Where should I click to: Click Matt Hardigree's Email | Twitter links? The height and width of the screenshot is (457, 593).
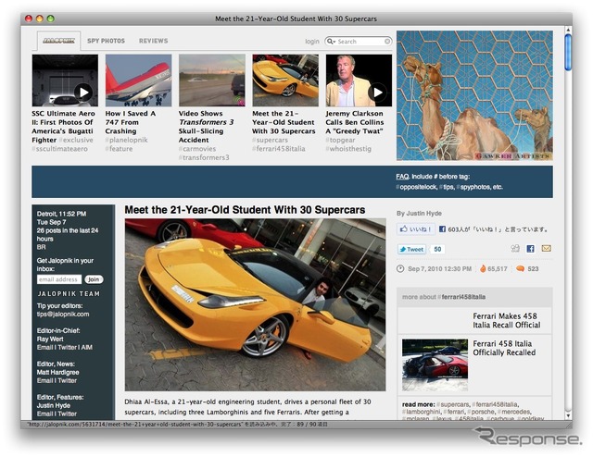click(x=57, y=380)
